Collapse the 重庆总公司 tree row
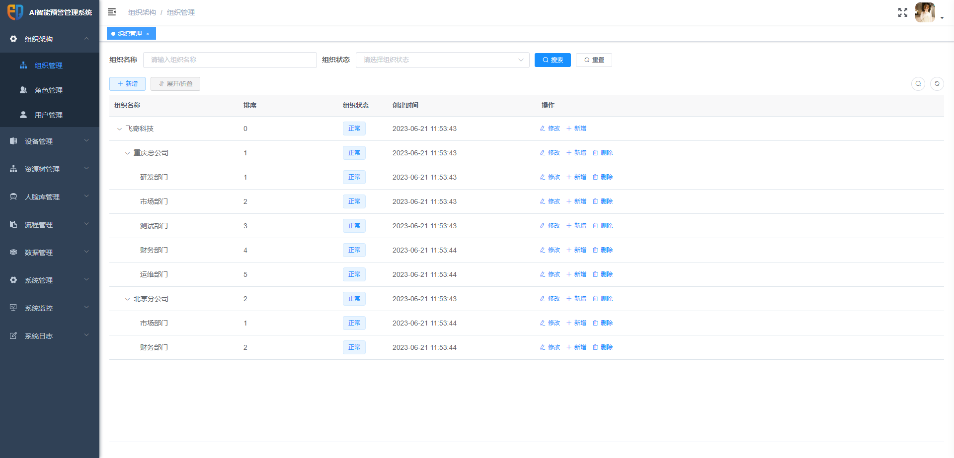The width and height of the screenshot is (954, 458). coord(127,153)
